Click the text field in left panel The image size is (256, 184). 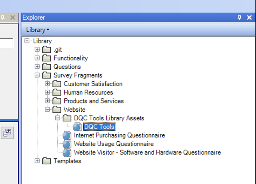pos(6,43)
